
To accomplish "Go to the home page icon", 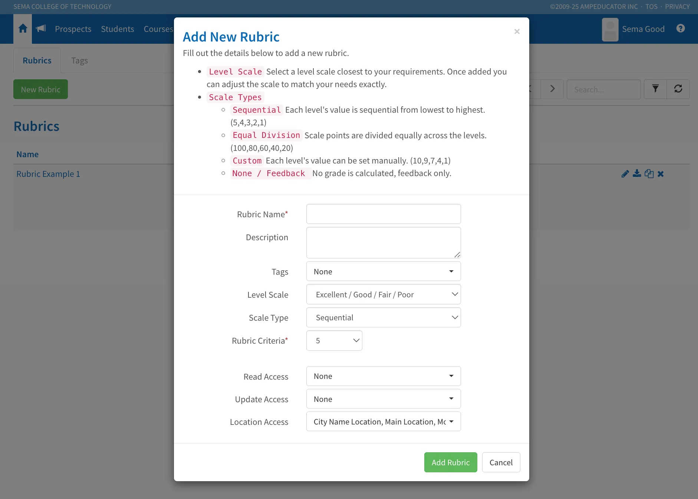I will coord(23,29).
